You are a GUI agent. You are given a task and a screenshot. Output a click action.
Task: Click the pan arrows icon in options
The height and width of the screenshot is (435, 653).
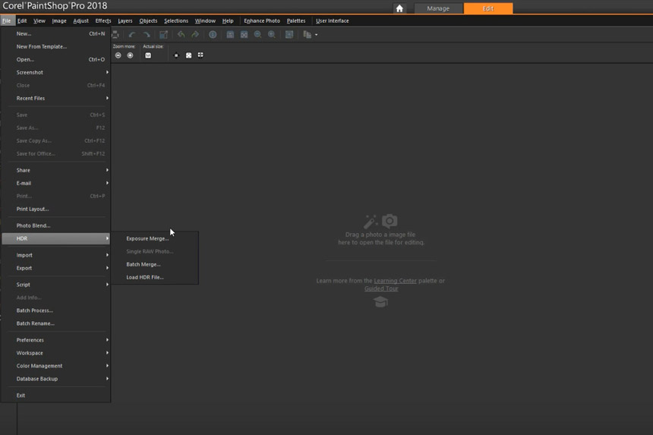pyautogui.click(x=176, y=55)
